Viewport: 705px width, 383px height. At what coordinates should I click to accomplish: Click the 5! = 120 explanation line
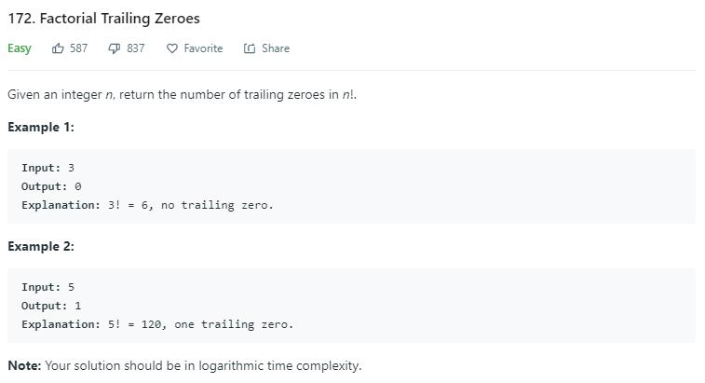click(157, 324)
